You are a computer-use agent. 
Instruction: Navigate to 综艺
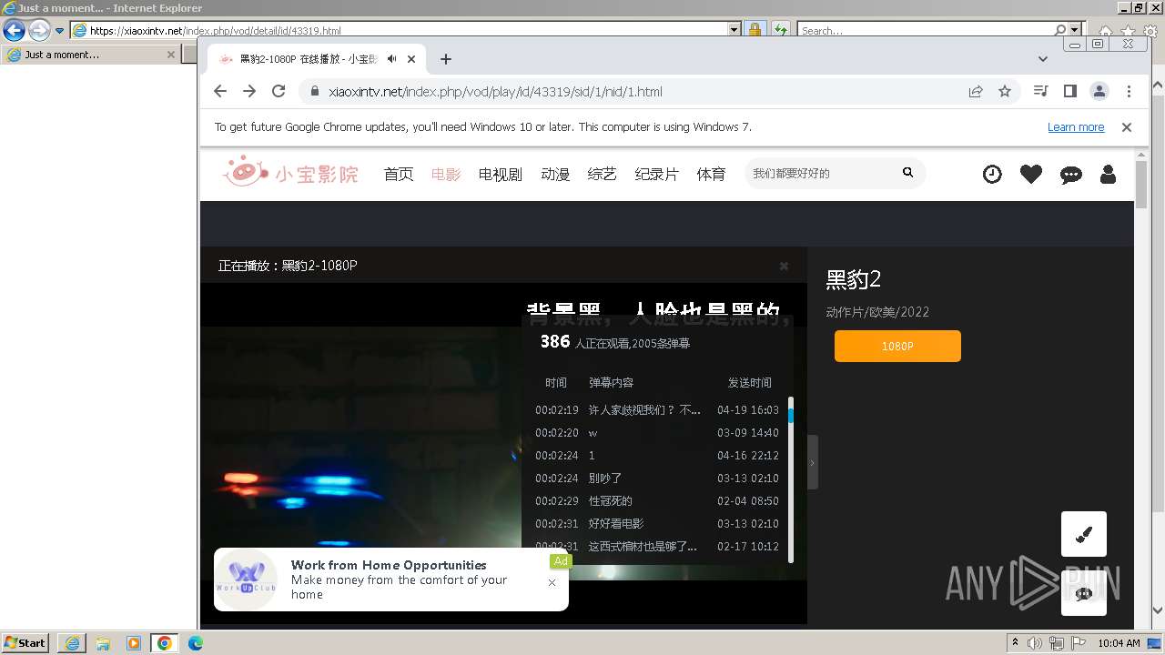[603, 174]
